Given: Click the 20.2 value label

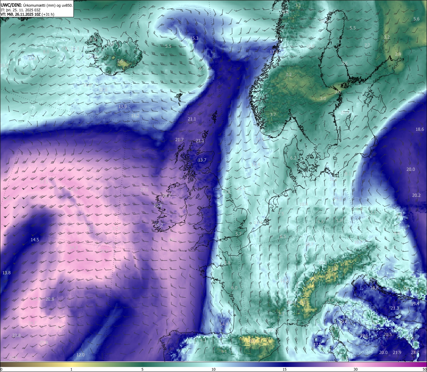Looking at the screenshot, I should 416,195.
